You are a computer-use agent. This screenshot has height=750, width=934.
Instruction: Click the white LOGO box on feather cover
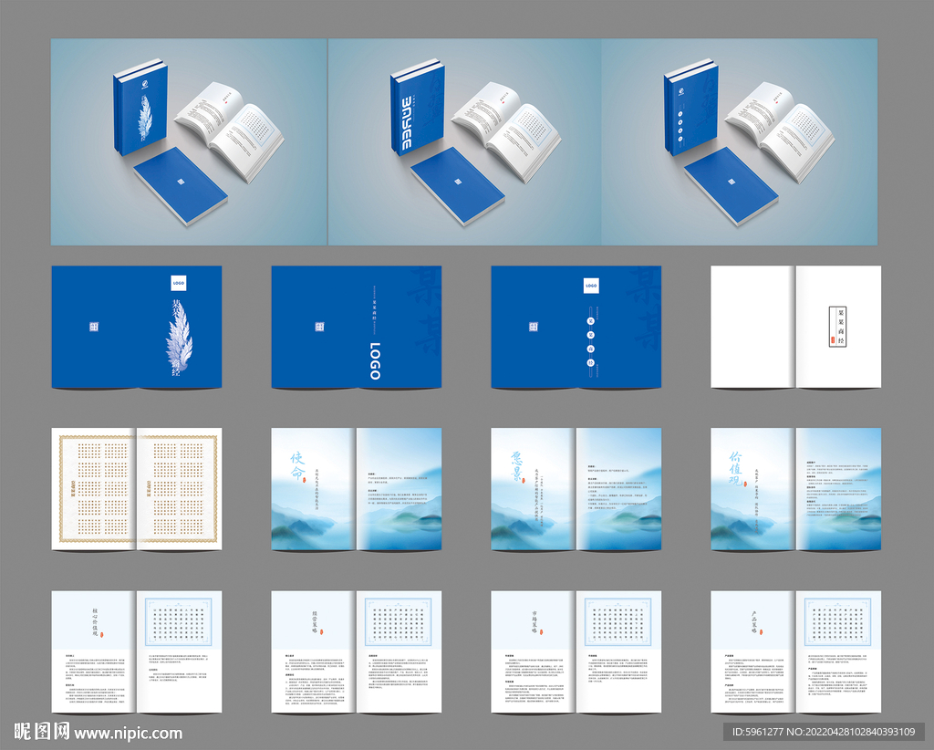coord(178,284)
